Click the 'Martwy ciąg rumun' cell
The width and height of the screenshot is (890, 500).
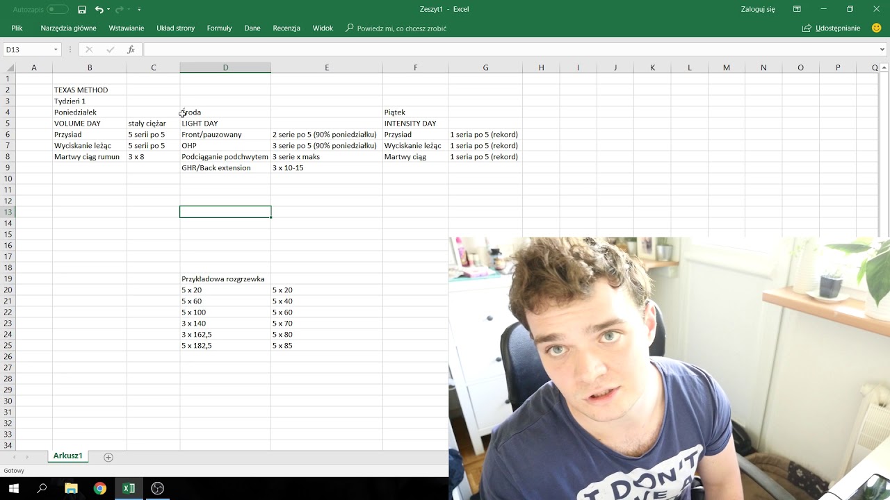coord(90,156)
